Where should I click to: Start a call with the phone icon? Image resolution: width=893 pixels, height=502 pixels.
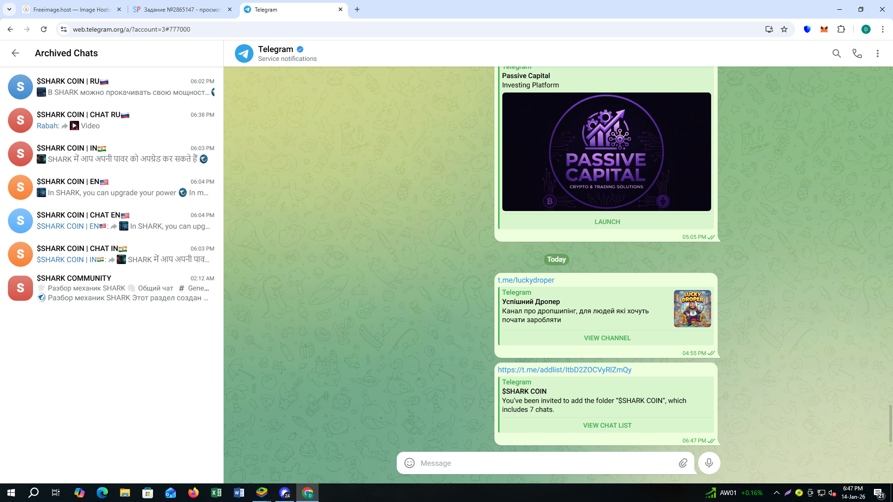pos(857,53)
